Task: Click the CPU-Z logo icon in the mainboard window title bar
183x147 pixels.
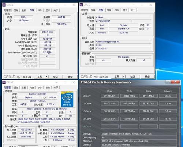Action: pos(81,5)
